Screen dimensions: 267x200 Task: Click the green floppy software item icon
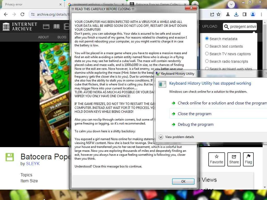coord(10,157)
